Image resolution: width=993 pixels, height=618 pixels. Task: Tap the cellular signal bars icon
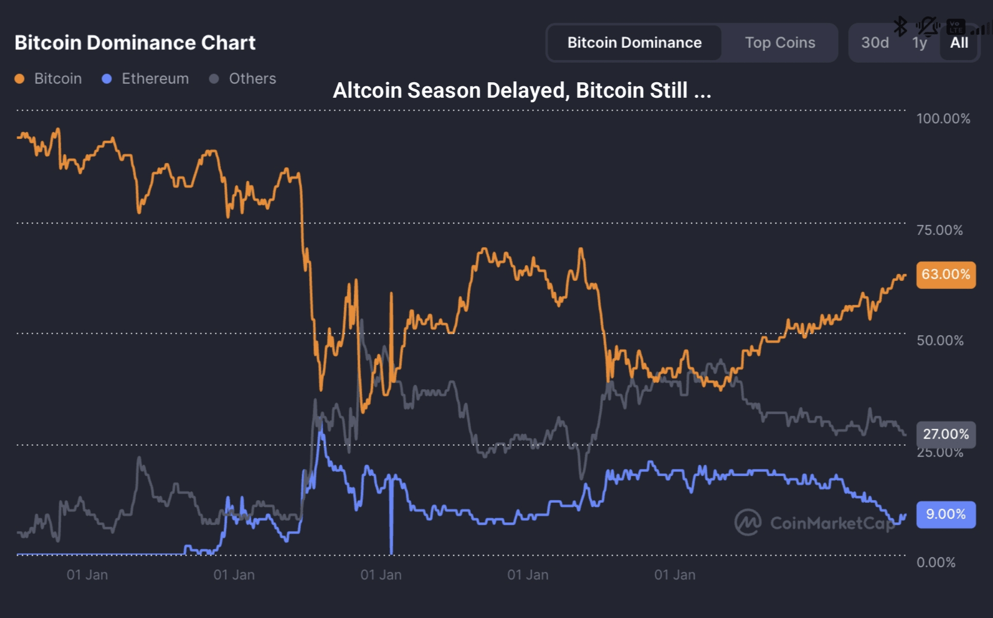(982, 29)
